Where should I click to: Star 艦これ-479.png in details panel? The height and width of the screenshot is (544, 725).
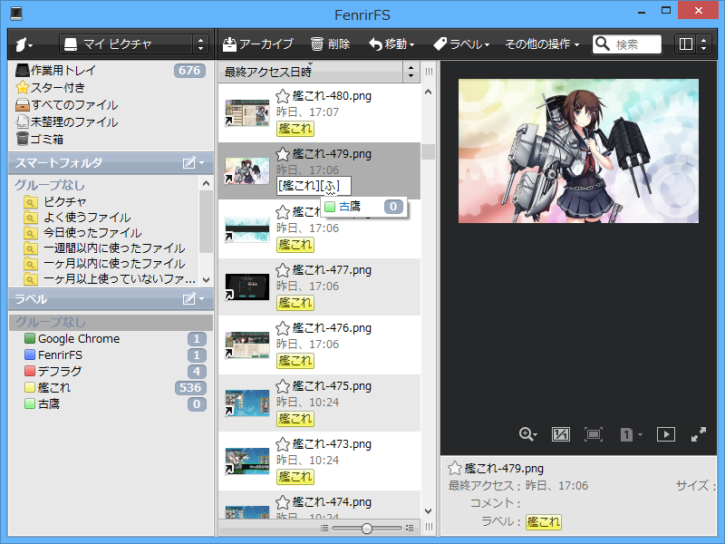point(455,469)
